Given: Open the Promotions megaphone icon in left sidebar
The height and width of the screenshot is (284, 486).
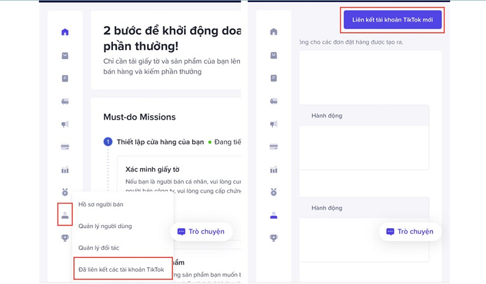Looking at the screenshot, I should 65,124.
